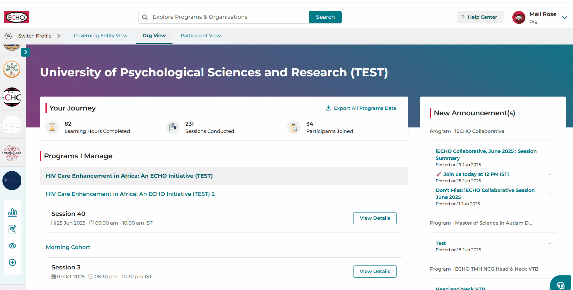Open iECHO Collaborative June 2025 Session Summary announcement

tap(486, 155)
